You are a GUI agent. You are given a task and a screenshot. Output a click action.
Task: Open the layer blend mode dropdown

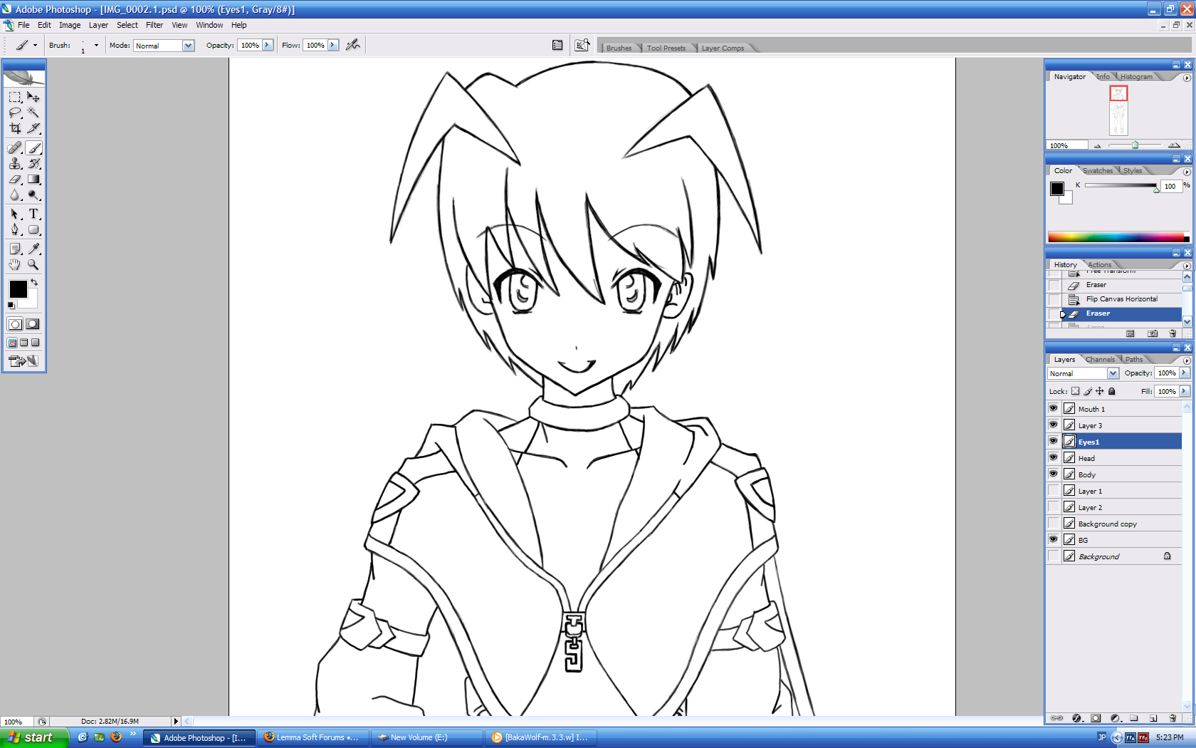pyautogui.click(x=1112, y=373)
